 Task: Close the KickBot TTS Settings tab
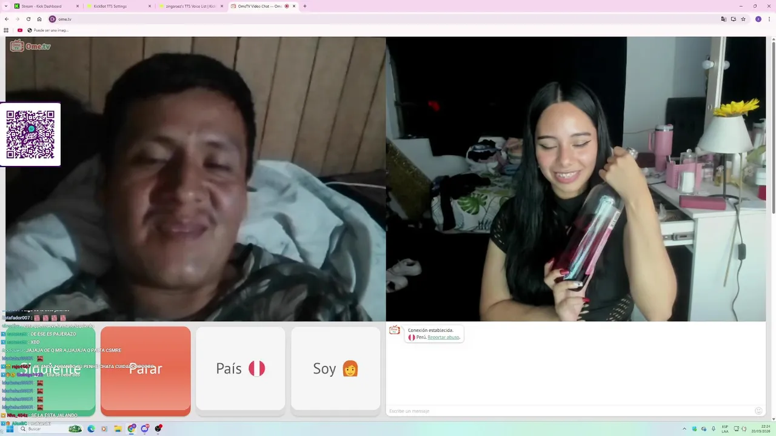coord(150,6)
